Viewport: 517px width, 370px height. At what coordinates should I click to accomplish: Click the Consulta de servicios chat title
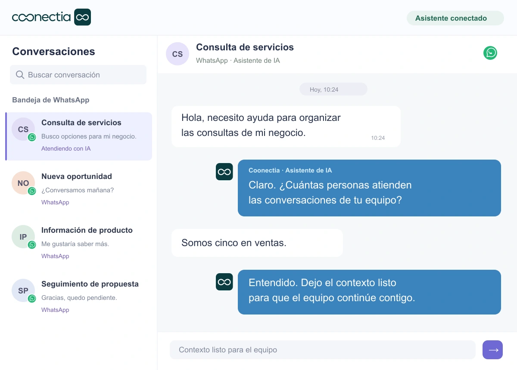point(245,47)
